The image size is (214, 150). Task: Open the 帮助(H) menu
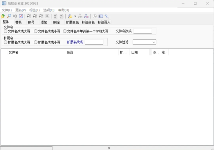[63, 10]
